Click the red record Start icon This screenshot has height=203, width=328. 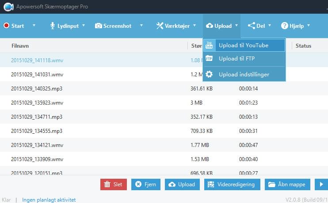[6, 26]
